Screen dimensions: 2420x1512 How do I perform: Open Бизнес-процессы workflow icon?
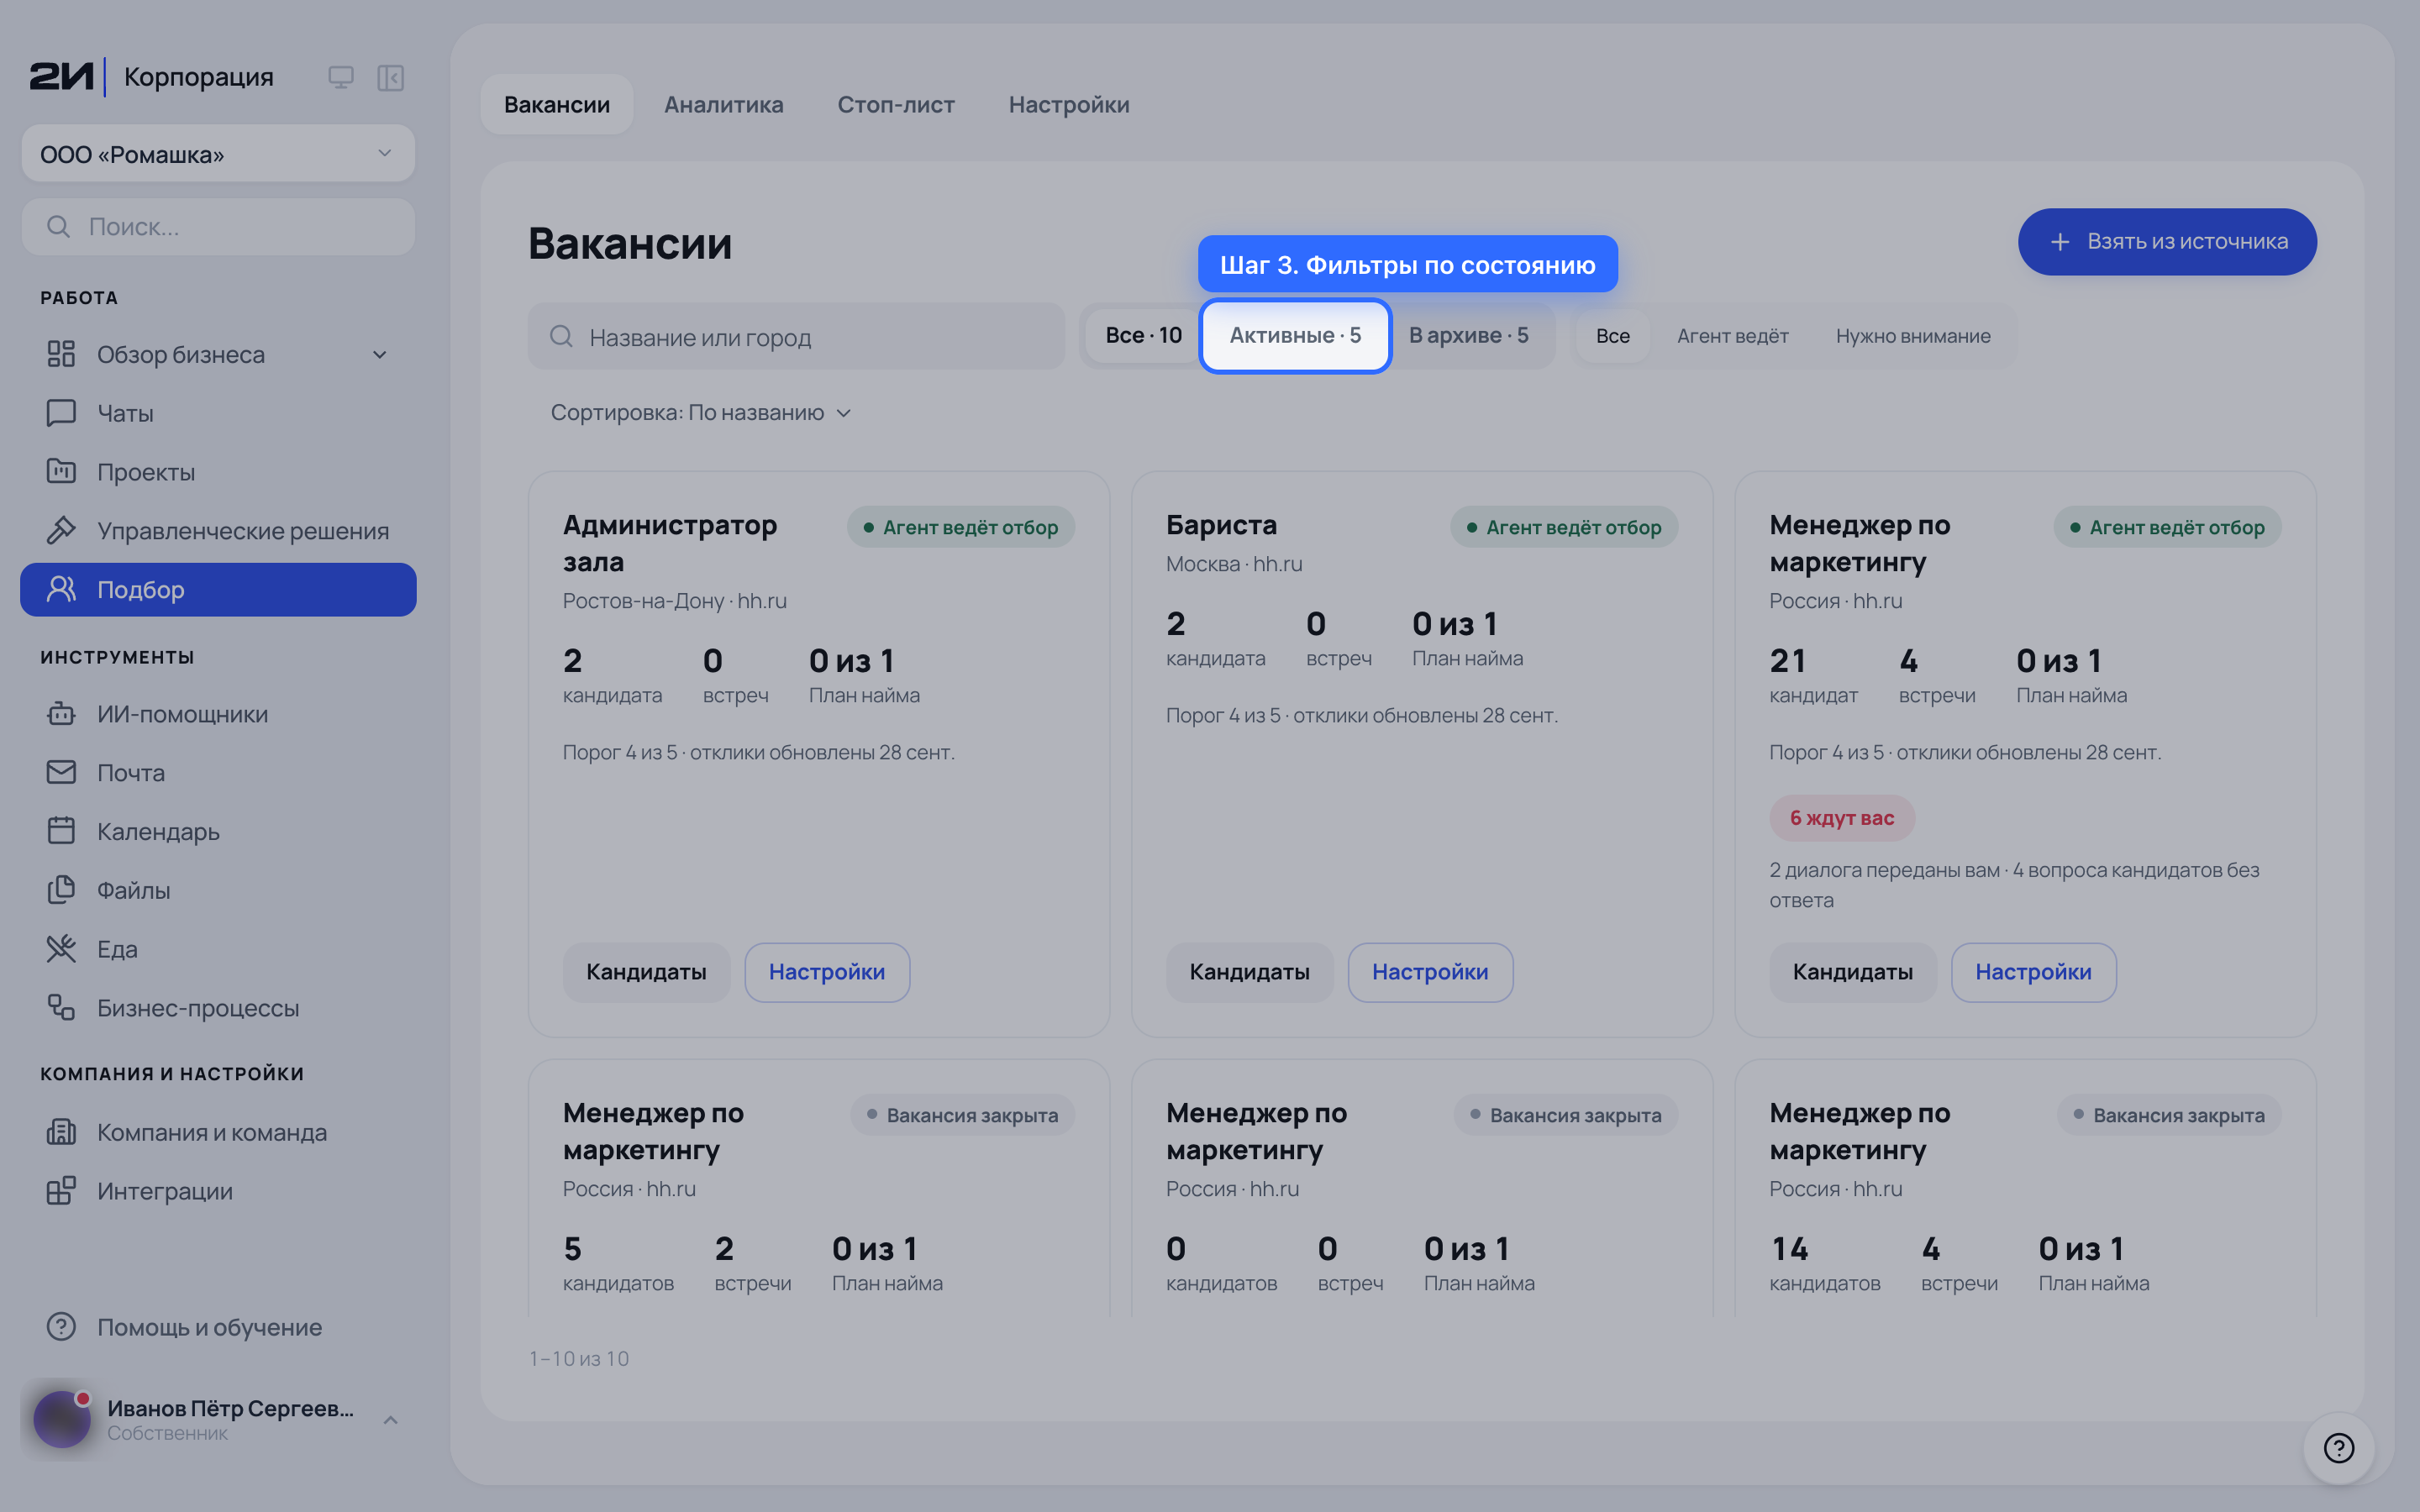61,1007
